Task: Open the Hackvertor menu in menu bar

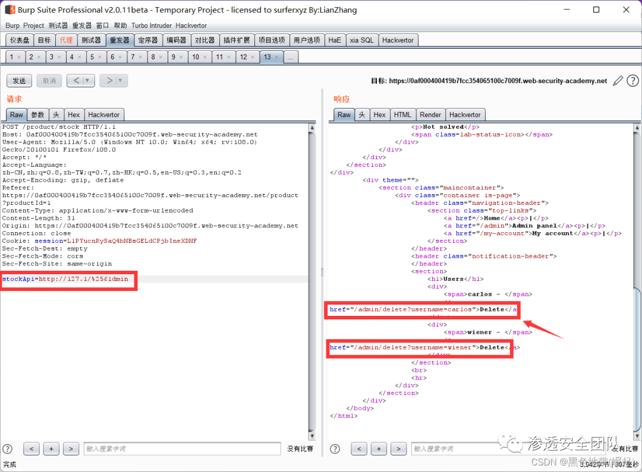Action: pyautogui.click(x=191, y=26)
